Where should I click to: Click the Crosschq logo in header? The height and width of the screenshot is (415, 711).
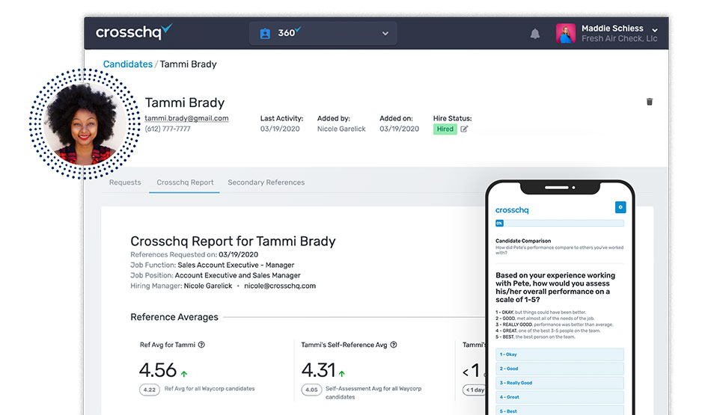pyautogui.click(x=134, y=32)
